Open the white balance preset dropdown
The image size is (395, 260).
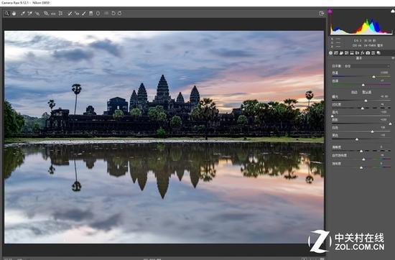click(366, 66)
